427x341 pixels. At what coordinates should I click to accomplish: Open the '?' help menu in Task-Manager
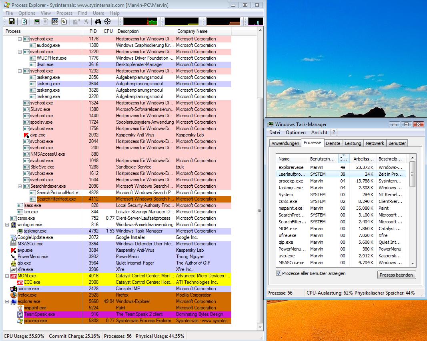(334, 132)
